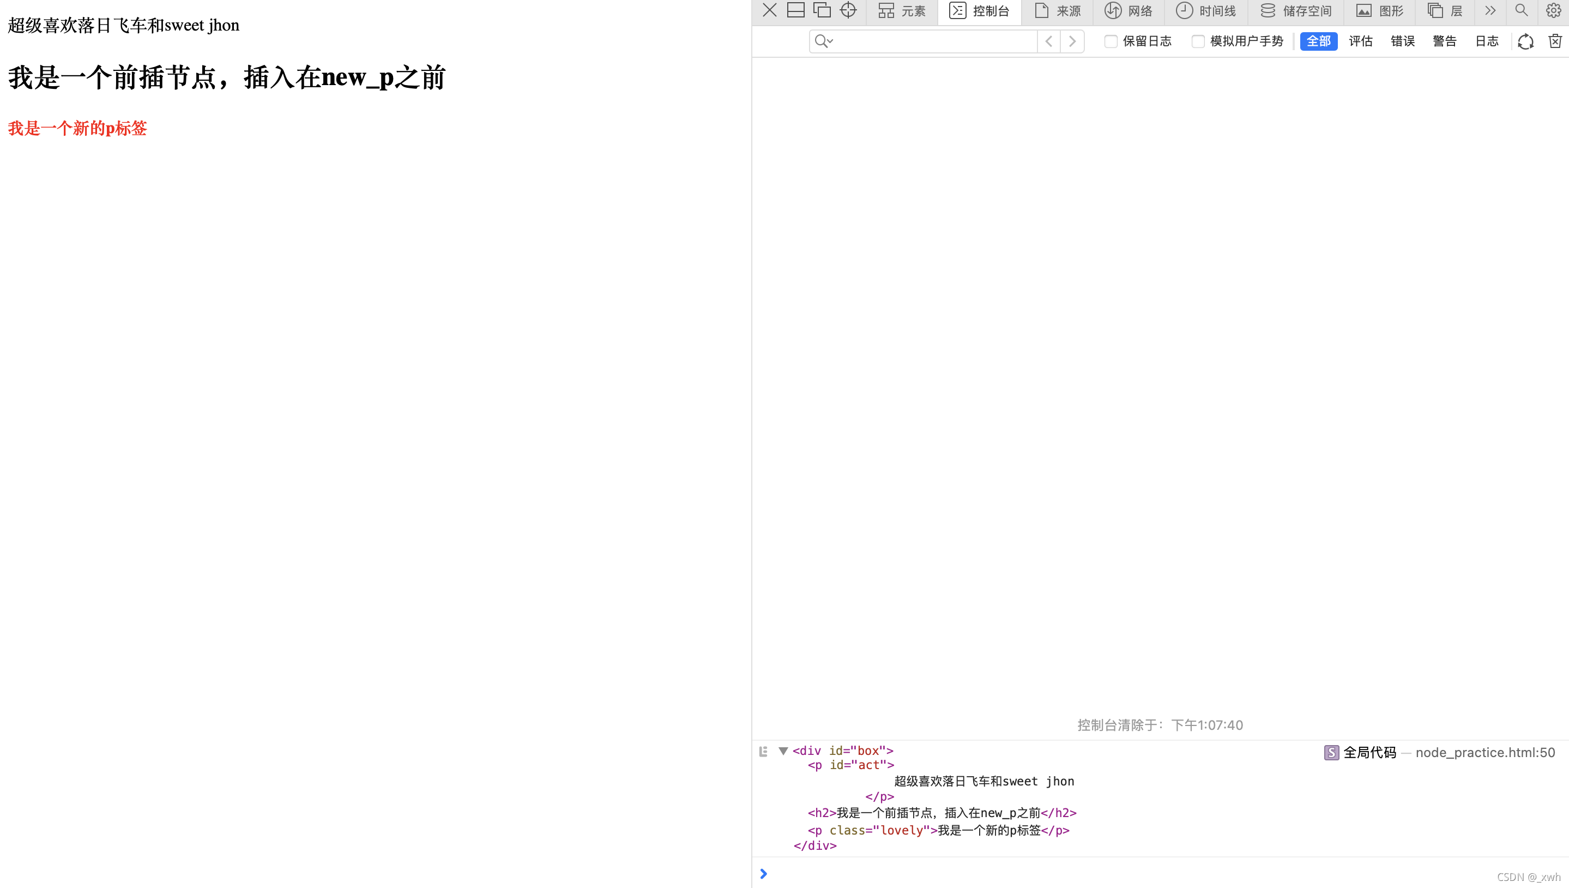
Task: Open the 储存空间 tab
Action: [1296, 11]
